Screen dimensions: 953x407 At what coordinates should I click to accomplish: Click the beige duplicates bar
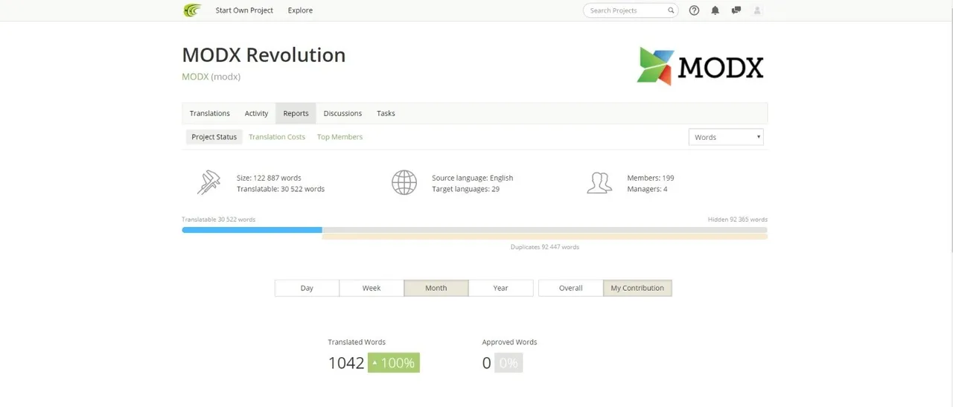(x=545, y=237)
